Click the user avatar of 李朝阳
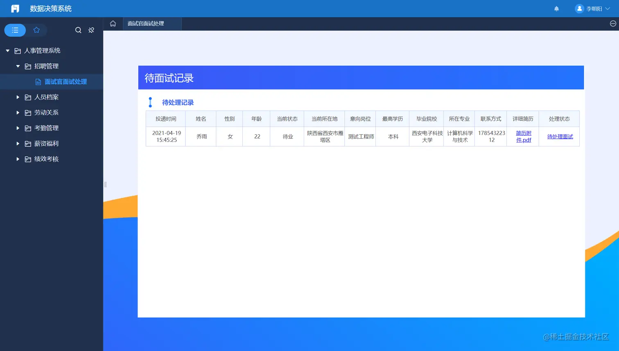 tap(579, 8)
